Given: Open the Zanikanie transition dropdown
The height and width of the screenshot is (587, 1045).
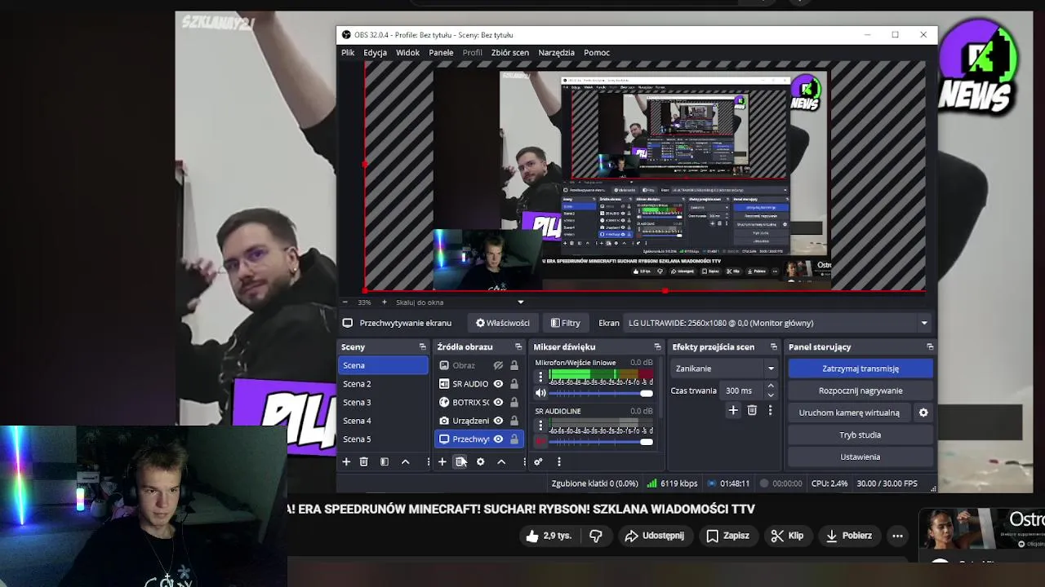Looking at the screenshot, I should pos(723,369).
